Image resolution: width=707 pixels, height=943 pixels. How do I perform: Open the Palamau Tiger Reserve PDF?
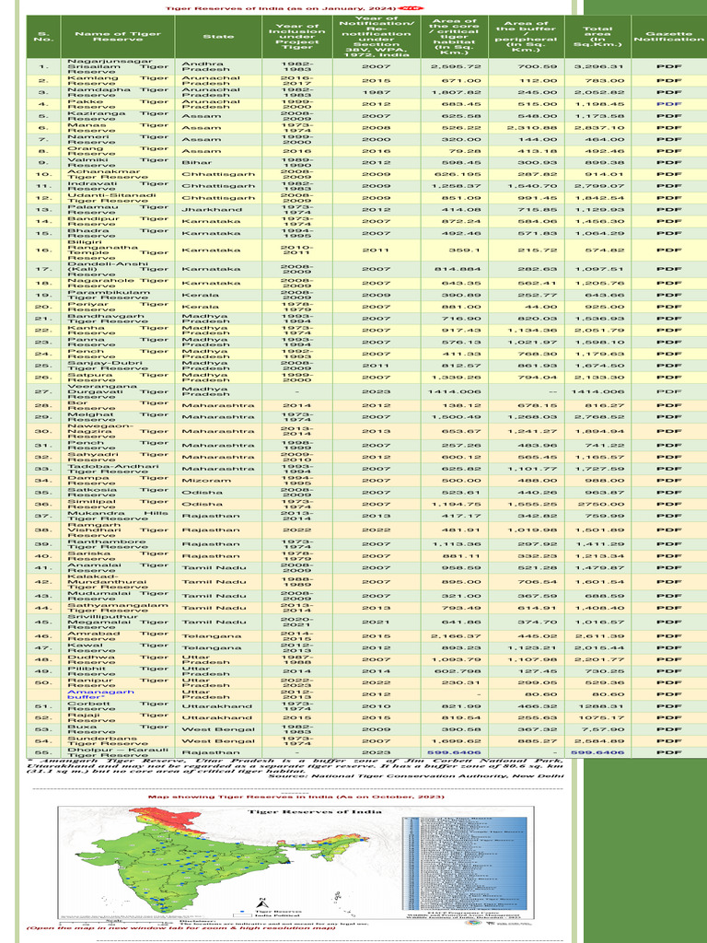[668, 209]
